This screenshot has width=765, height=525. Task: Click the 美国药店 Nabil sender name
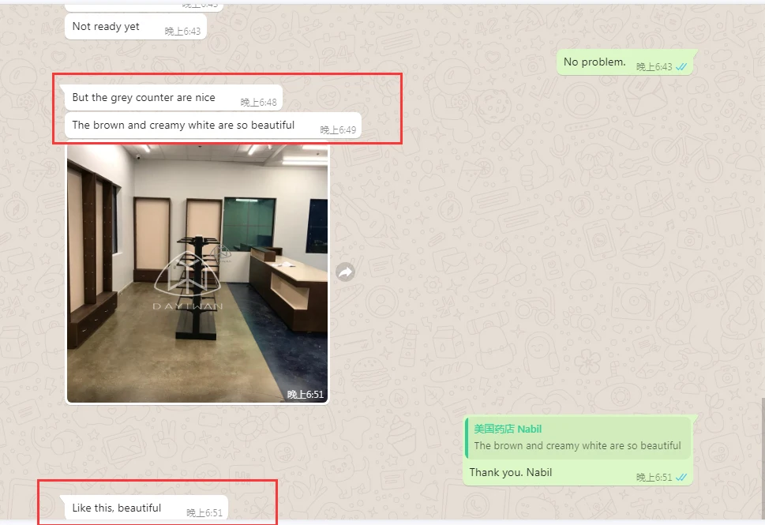[508, 429]
